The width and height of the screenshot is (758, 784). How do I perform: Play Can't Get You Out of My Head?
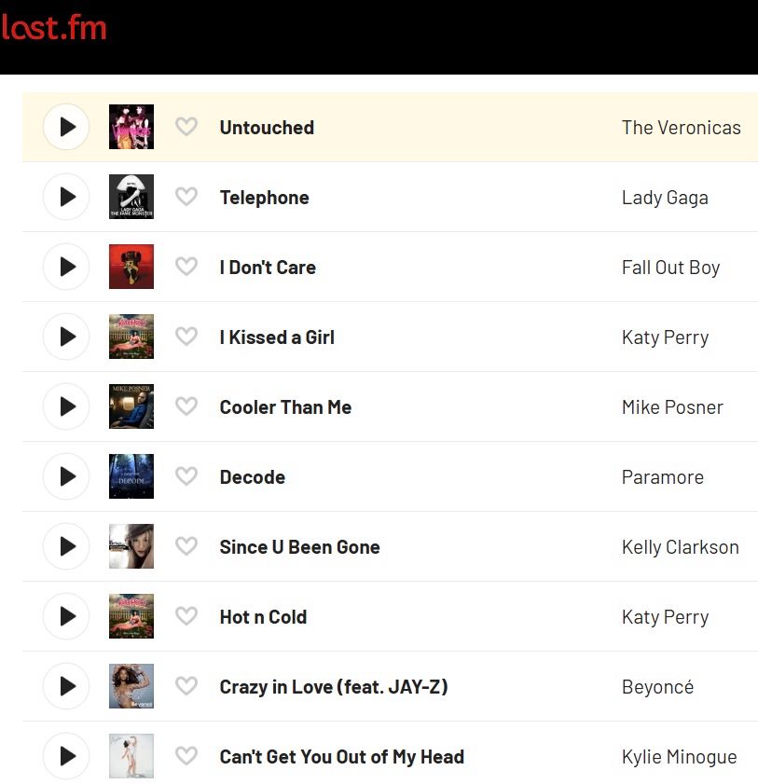(66, 756)
